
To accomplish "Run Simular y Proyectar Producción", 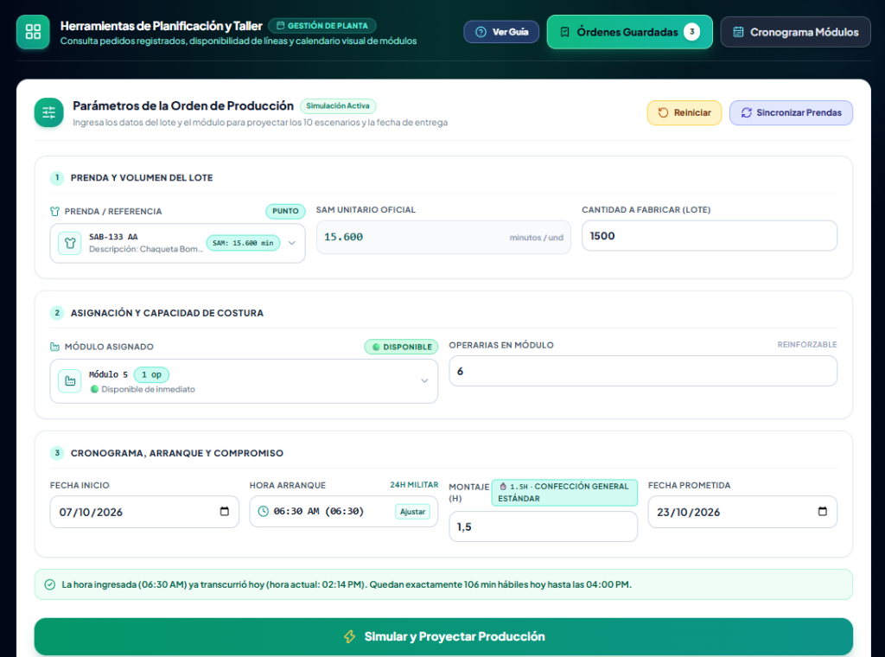I will [443, 636].
